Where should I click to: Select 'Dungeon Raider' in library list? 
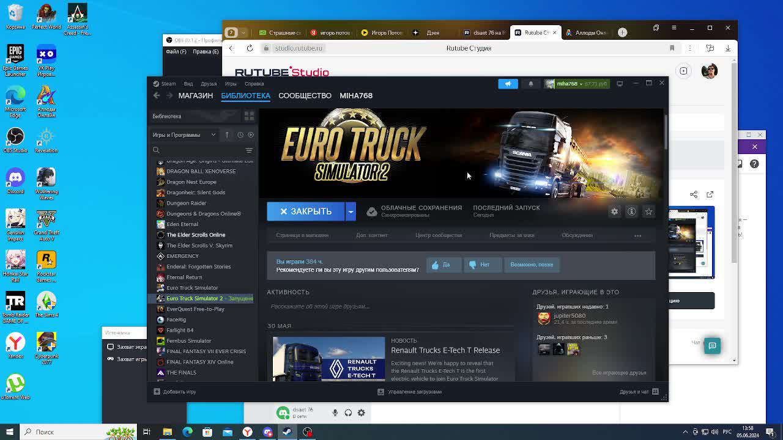[x=186, y=203]
